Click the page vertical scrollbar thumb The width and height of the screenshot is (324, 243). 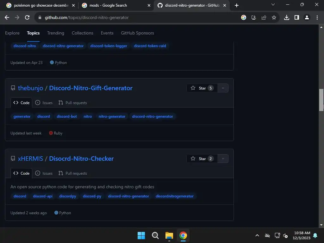click(x=321, y=100)
